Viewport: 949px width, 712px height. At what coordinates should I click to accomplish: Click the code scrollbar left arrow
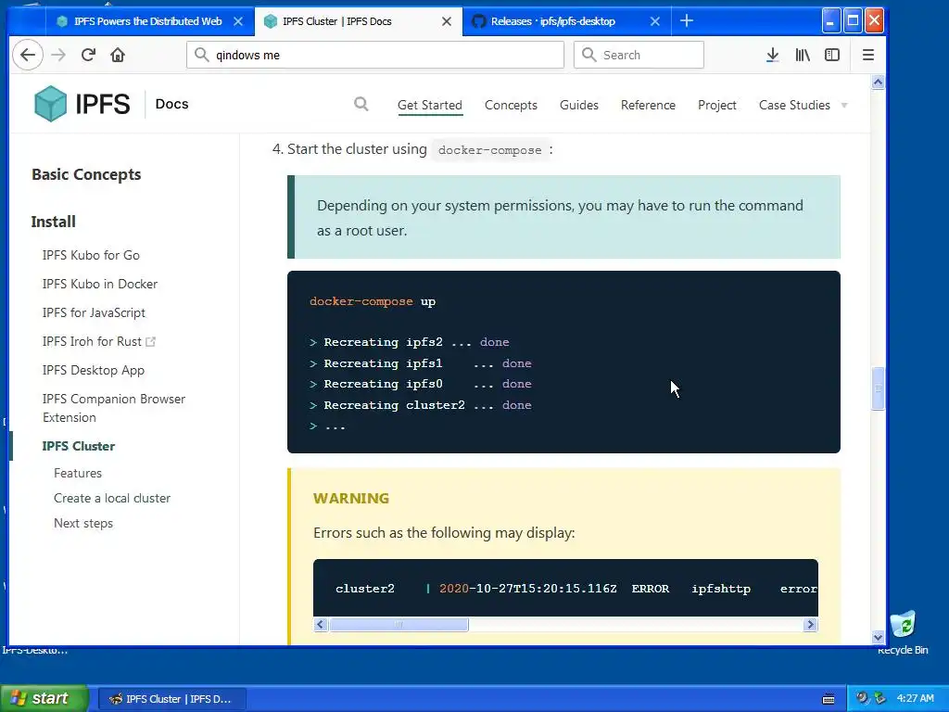[x=321, y=624]
